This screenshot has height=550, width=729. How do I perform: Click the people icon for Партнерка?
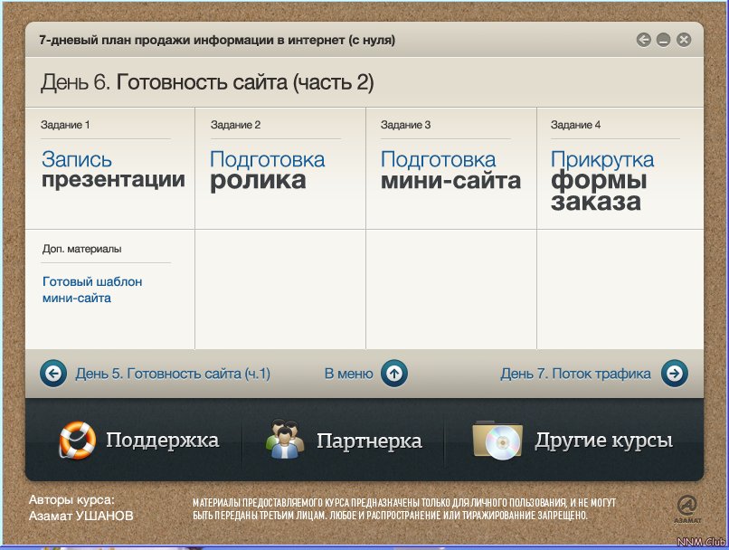tap(285, 441)
